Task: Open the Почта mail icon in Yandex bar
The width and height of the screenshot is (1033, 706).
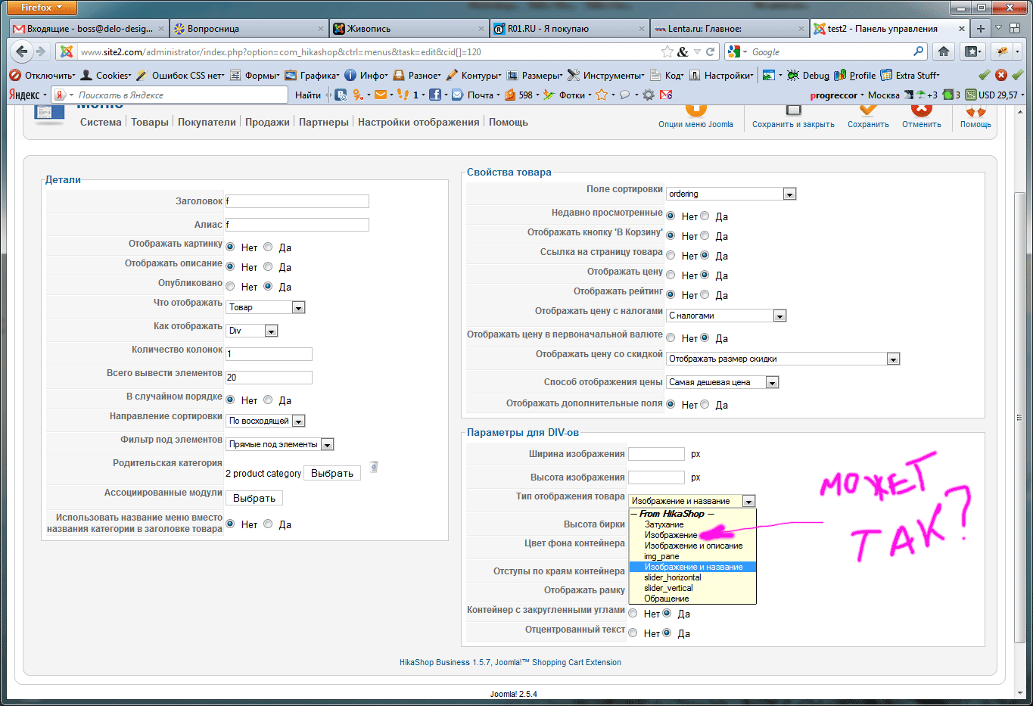Action: coord(457,95)
